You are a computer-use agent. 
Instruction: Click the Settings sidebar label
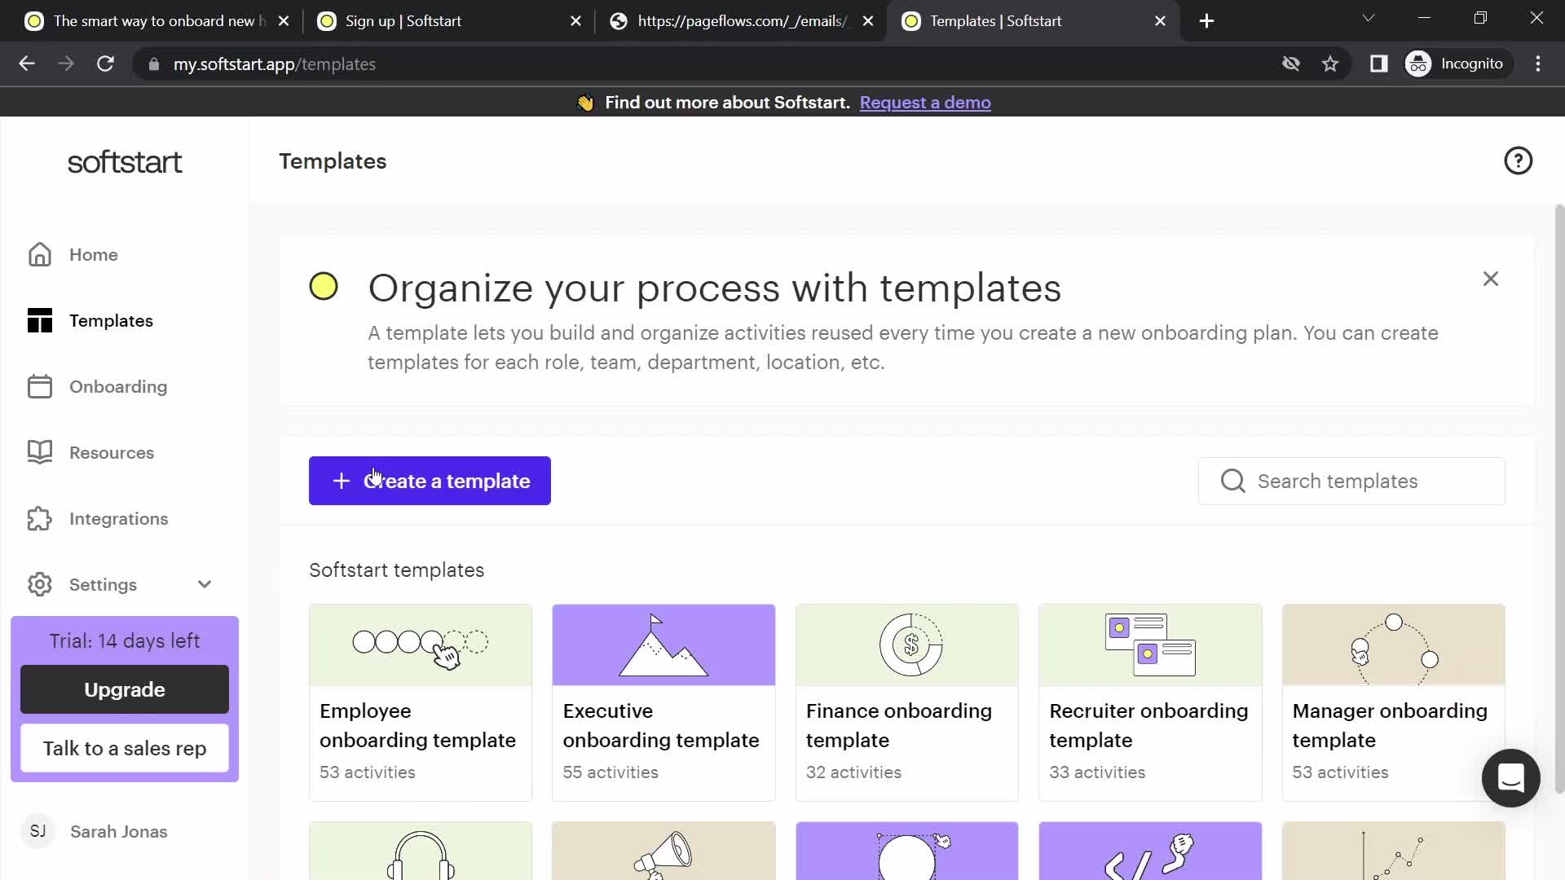coord(103,585)
